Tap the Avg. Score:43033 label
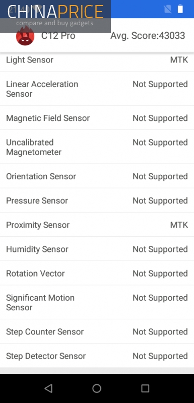 click(148, 35)
